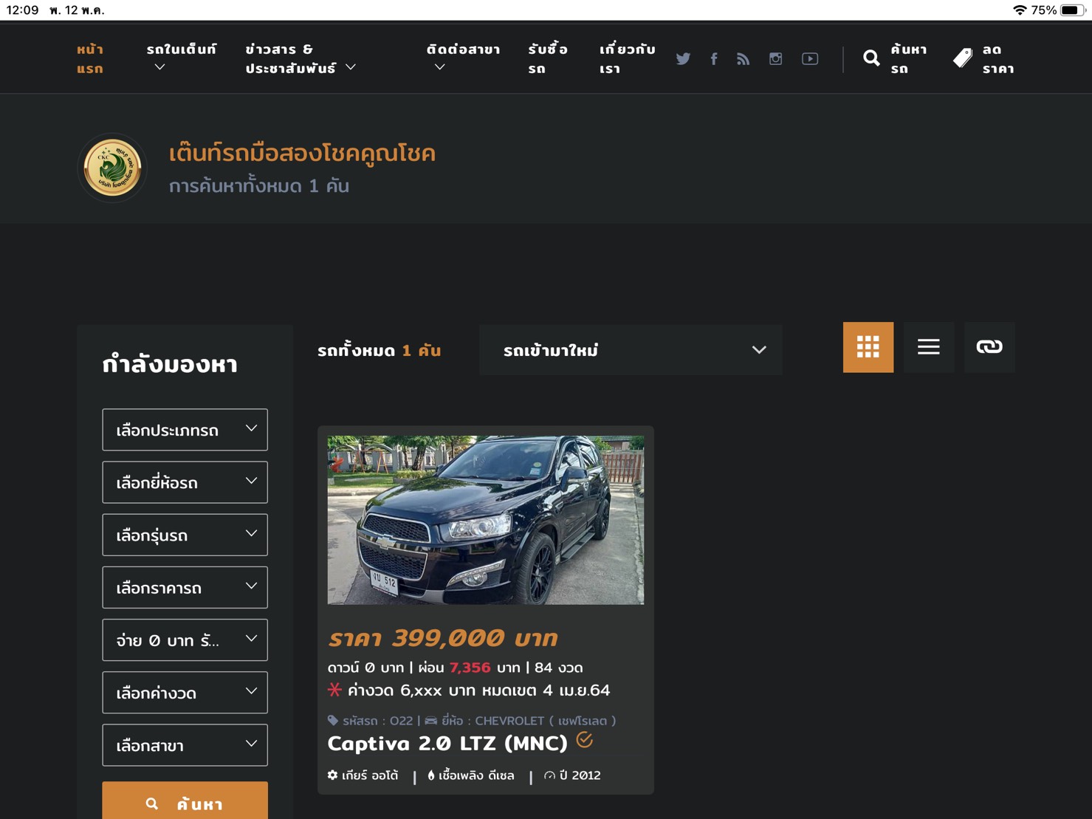
Task: Switch to list view layout
Action: coord(929,347)
